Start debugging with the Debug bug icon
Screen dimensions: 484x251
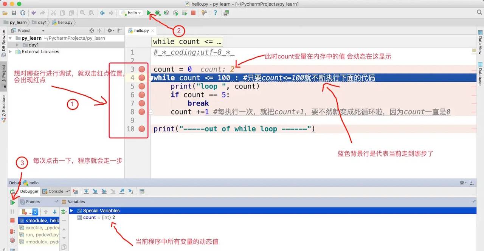pyautogui.click(x=158, y=12)
